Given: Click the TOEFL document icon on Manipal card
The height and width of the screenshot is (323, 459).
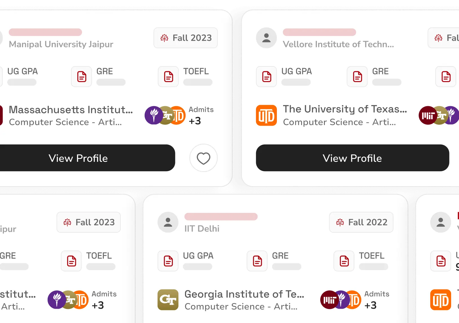Looking at the screenshot, I should click(168, 77).
